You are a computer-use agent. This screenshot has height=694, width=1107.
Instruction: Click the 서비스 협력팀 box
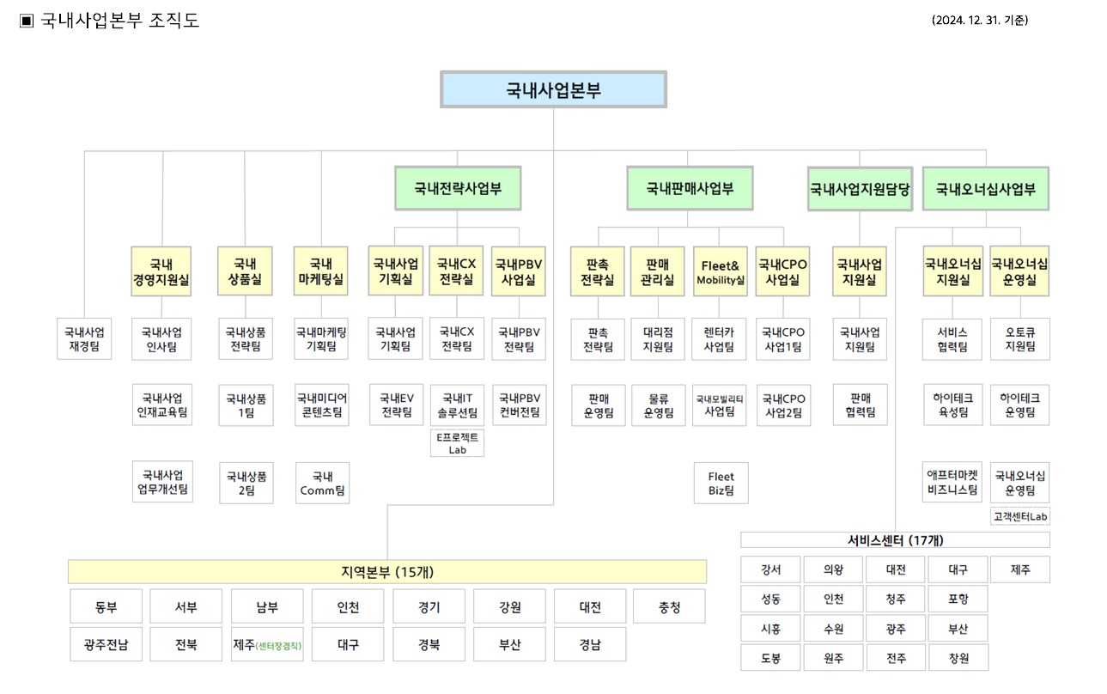952,339
